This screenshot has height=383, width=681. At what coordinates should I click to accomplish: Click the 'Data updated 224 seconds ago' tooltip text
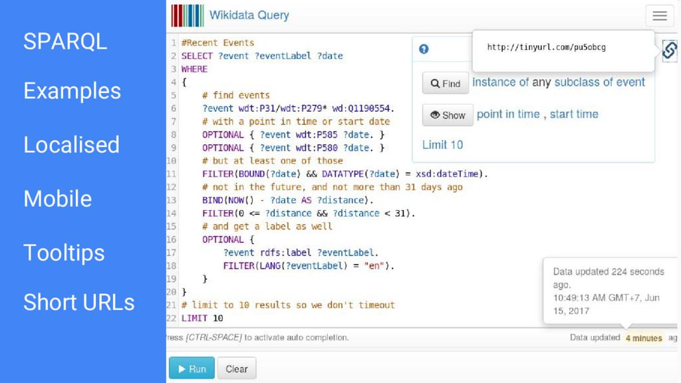[x=609, y=278]
